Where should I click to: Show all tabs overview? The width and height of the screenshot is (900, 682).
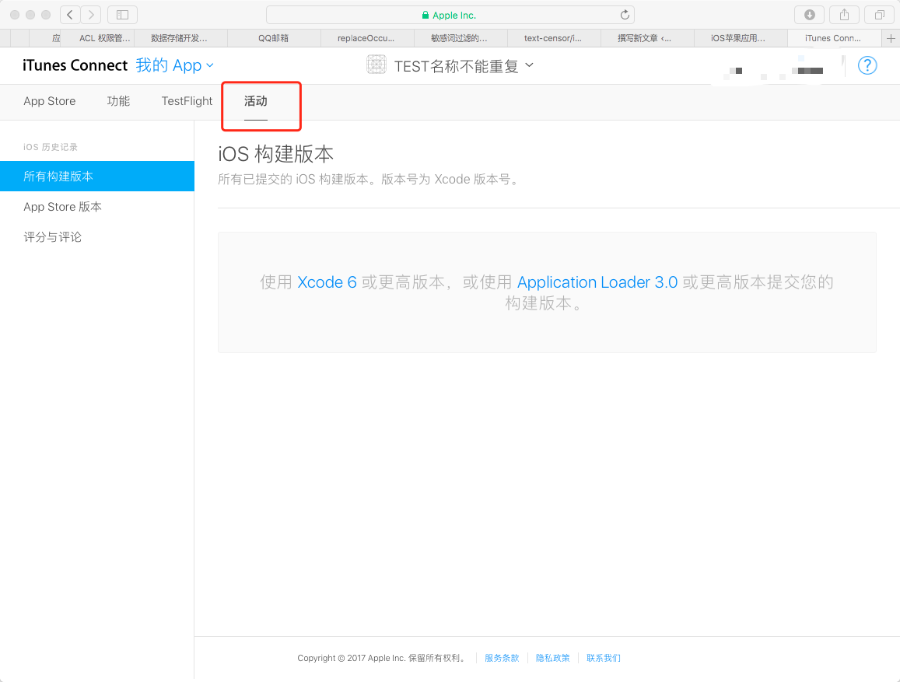[x=879, y=15]
